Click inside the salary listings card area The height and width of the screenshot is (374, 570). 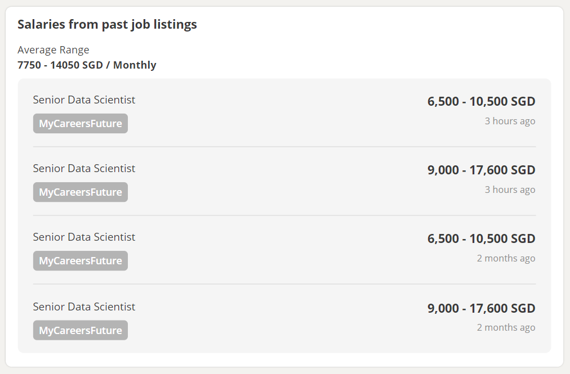point(284,217)
